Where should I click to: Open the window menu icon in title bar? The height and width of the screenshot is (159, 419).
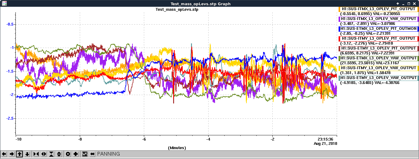4,4
